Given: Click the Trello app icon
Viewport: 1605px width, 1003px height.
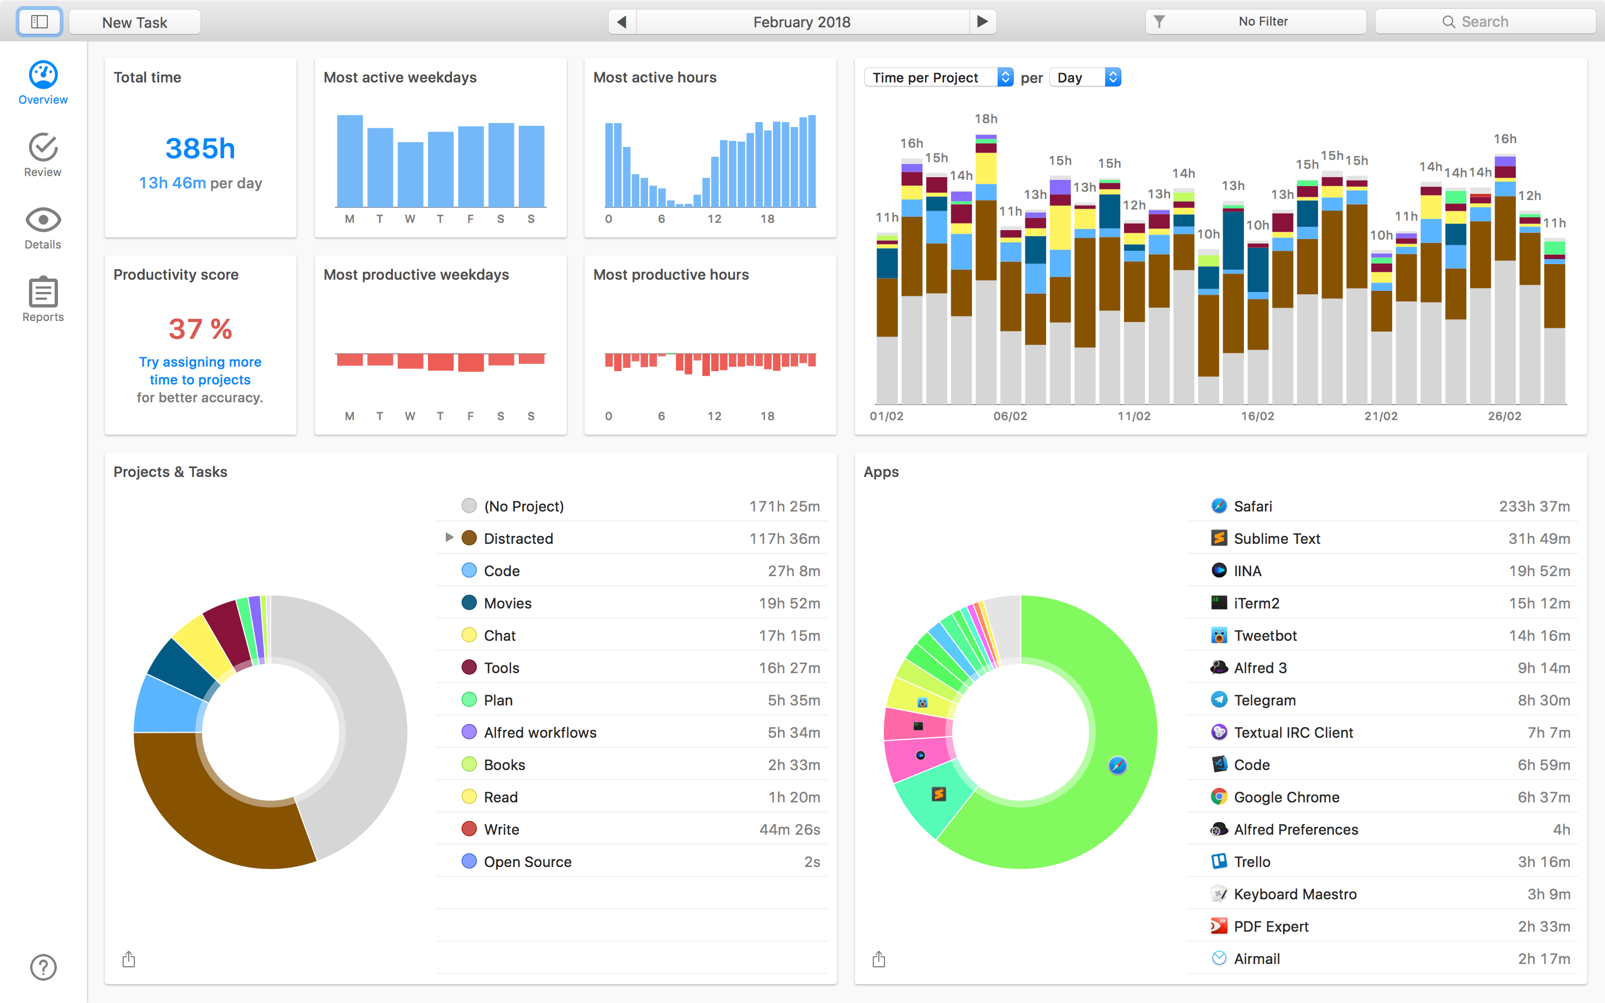Looking at the screenshot, I should click(x=1219, y=861).
